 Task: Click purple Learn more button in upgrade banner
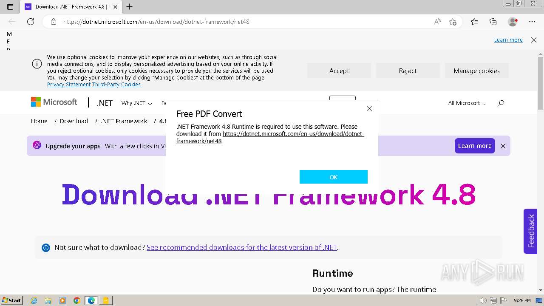coord(475,146)
